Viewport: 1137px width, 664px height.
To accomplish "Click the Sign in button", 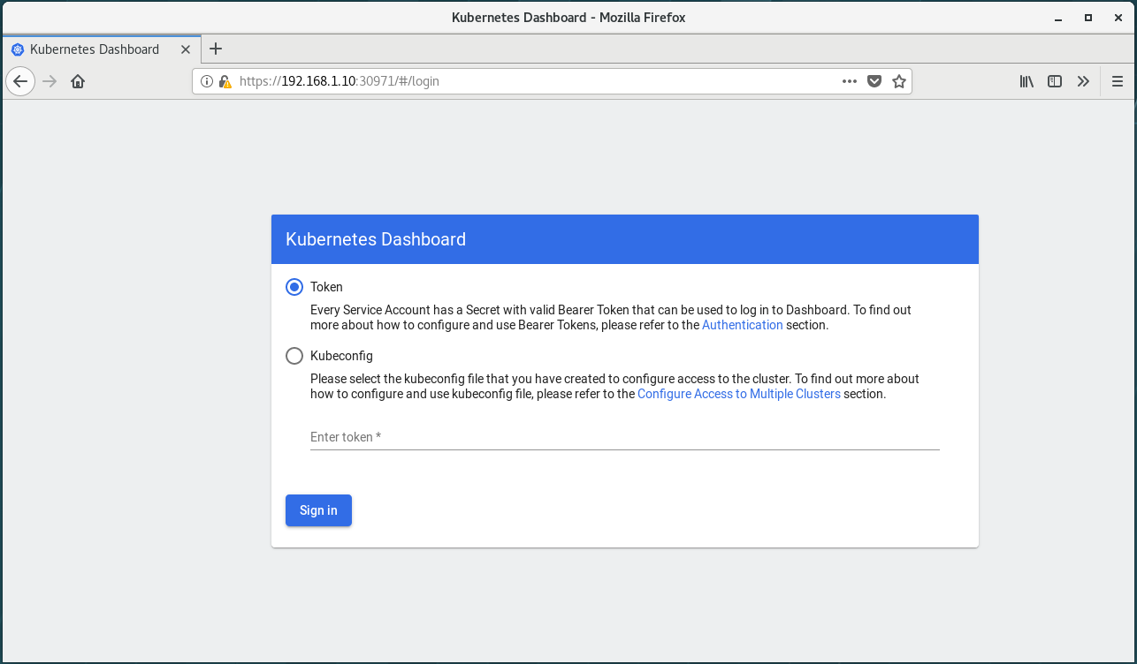I will point(318,510).
